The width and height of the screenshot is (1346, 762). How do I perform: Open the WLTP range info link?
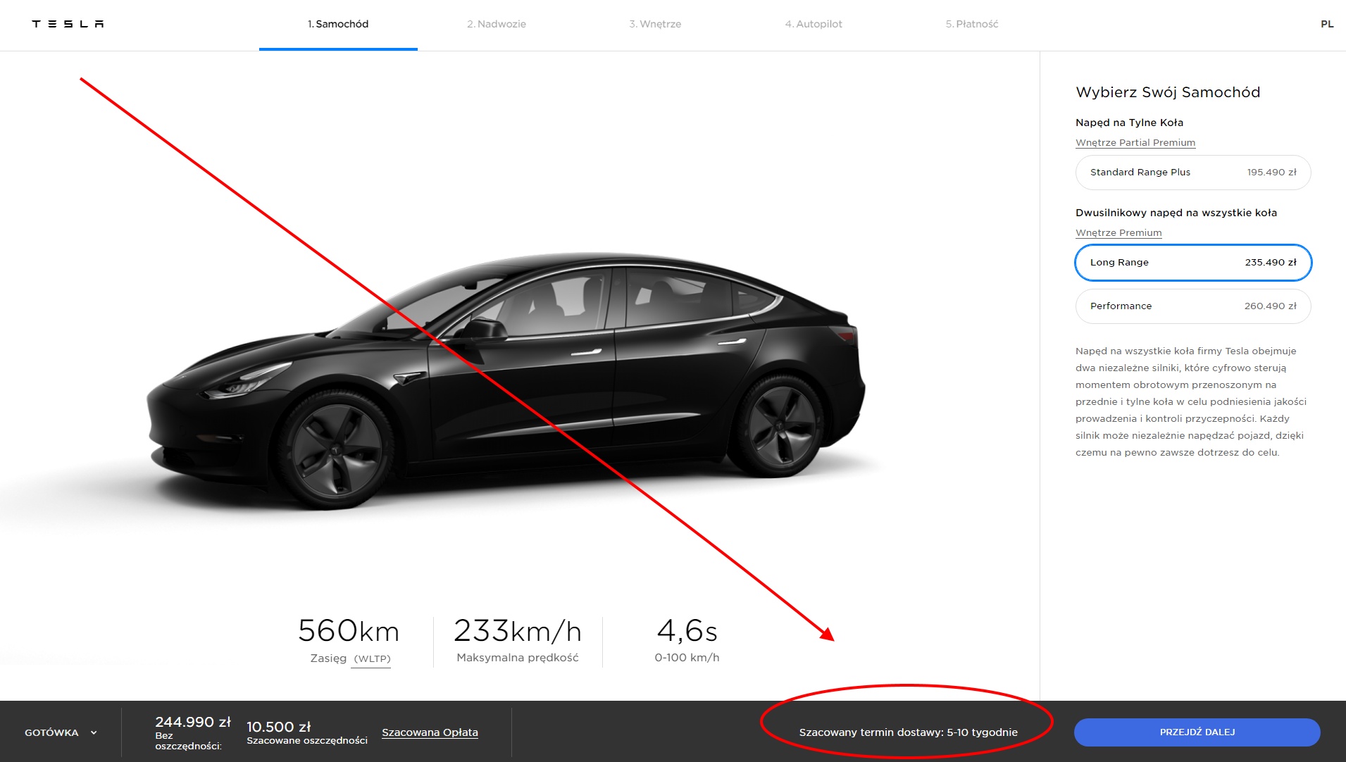371,659
